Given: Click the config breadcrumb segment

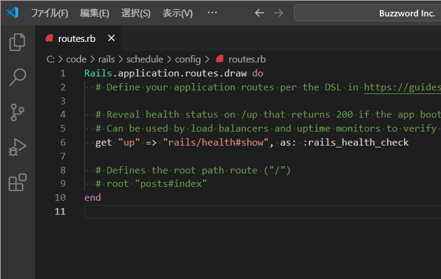Looking at the screenshot, I should click(x=188, y=59).
